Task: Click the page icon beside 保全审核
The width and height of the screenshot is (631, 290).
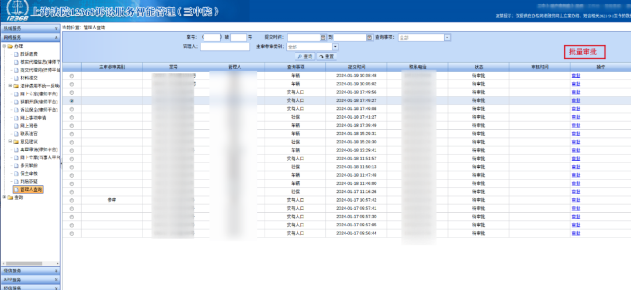Action: (16, 174)
